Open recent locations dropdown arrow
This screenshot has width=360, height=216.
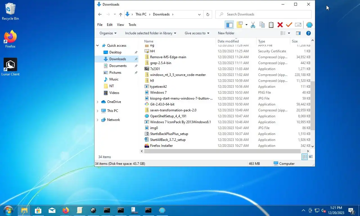tap(115, 14)
